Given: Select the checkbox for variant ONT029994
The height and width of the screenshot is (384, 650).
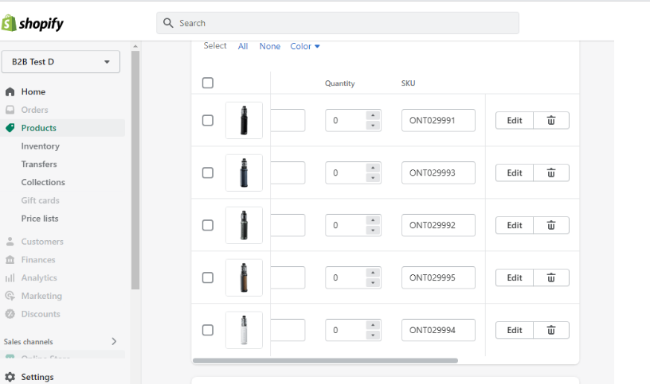Looking at the screenshot, I should click(x=208, y=330).
